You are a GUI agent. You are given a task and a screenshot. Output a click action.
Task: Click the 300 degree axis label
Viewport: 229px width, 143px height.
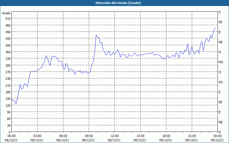pos(8,65)
